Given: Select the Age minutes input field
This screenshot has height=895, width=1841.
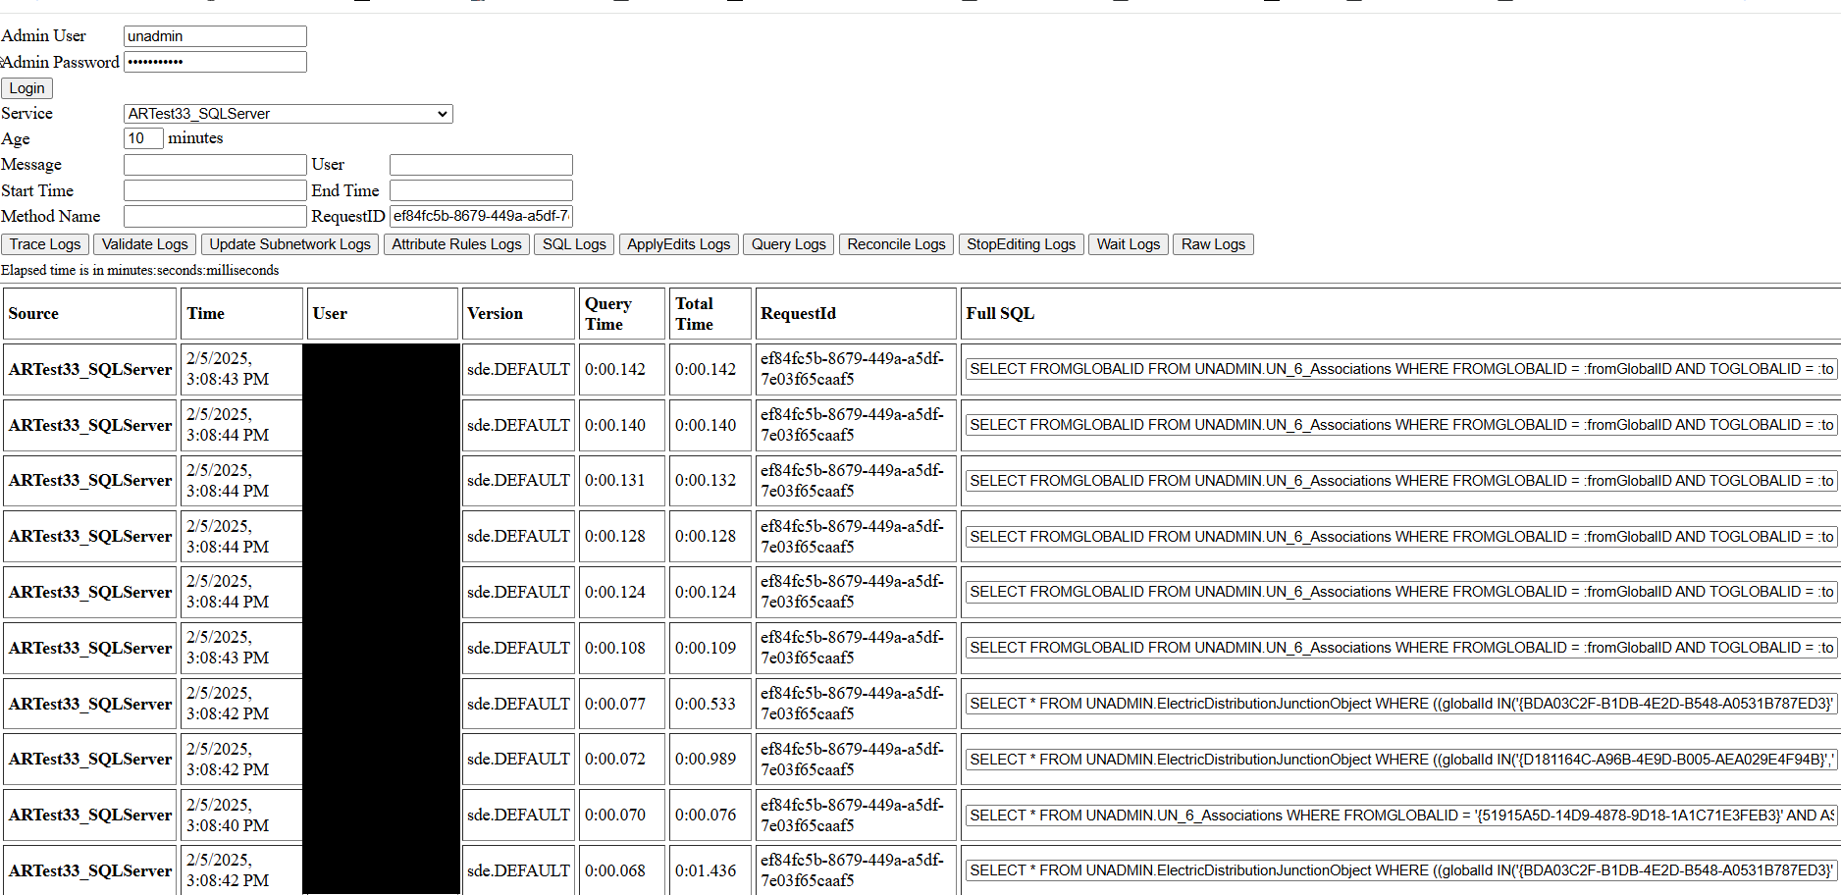Looking at the screenshot, I should 143,138.
